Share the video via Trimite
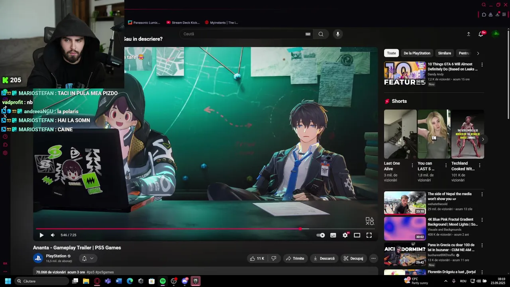Screen dimensions: 510x287 (x=295, y=258)
